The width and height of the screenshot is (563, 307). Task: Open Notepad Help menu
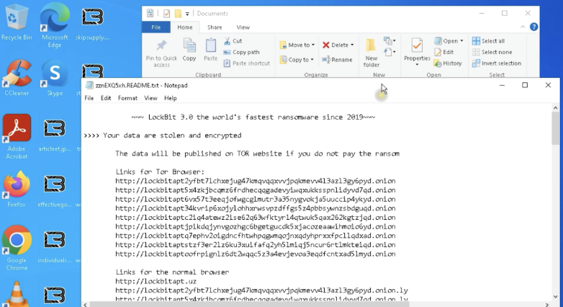(x=170, y=98)
